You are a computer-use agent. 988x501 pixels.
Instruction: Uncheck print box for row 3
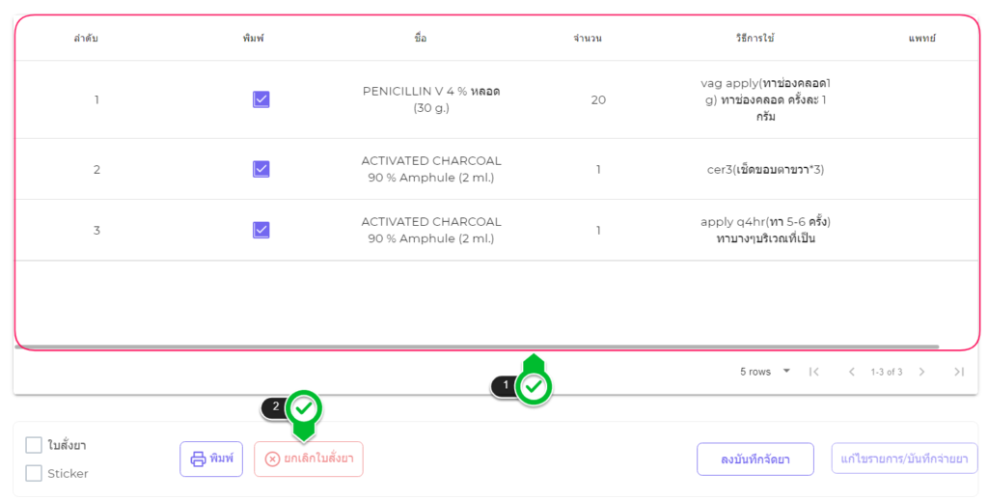click(261, 230)
